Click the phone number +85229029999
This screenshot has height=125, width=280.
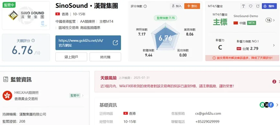tap(207, 122)
